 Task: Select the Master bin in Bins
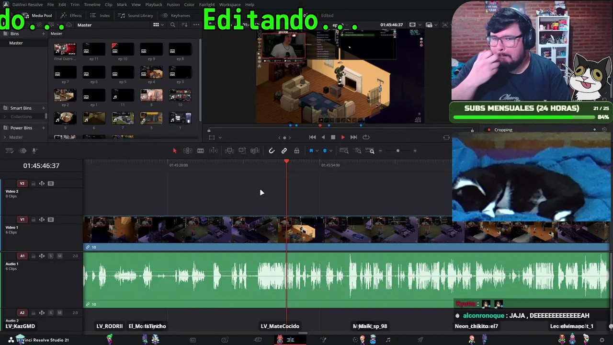click(x=16, y=43)
